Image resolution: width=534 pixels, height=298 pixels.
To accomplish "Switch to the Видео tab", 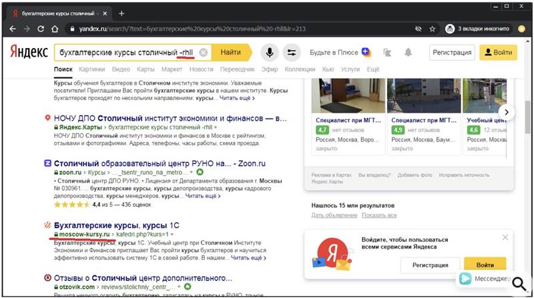I will coord(121,69).
